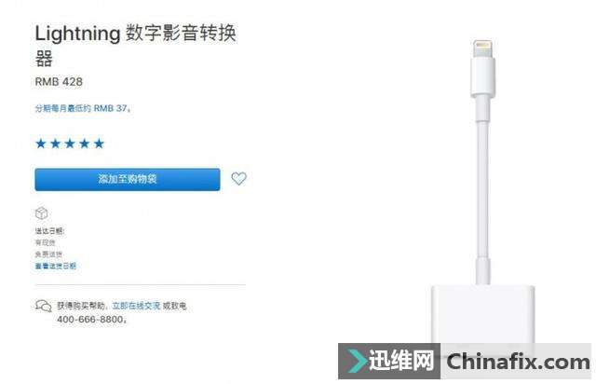Click the white adapter body in photo
The height and width of the screenshot is (384, 596).
click(482, 314)
